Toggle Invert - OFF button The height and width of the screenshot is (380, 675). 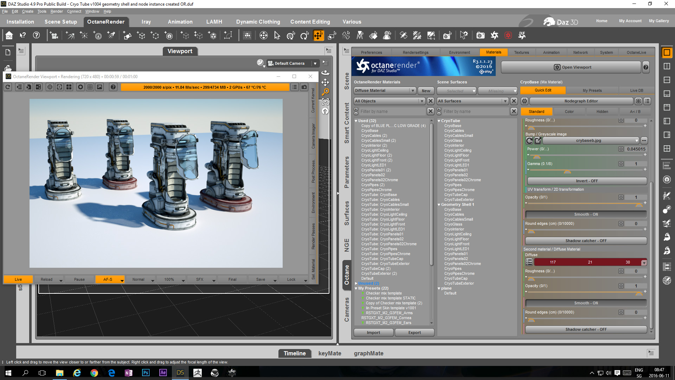[x=587, y=181]
